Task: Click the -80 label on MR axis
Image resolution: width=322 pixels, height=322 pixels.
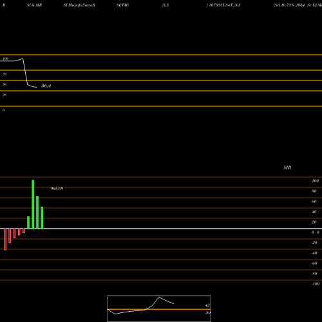Action: click(x=314, y=274)
